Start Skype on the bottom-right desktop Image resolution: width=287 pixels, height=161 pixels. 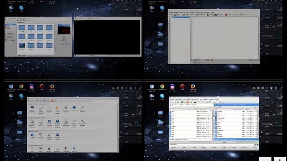(x=162, y=96)
